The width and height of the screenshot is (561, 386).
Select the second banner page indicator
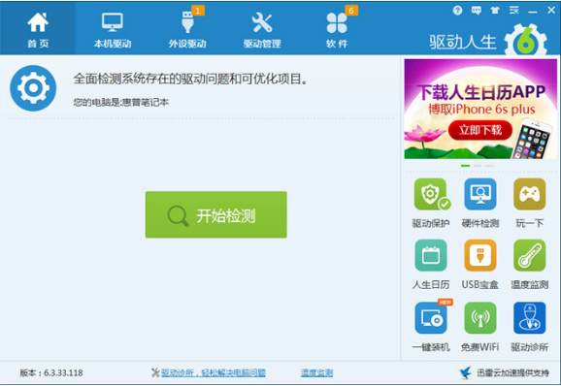point(478,166)
